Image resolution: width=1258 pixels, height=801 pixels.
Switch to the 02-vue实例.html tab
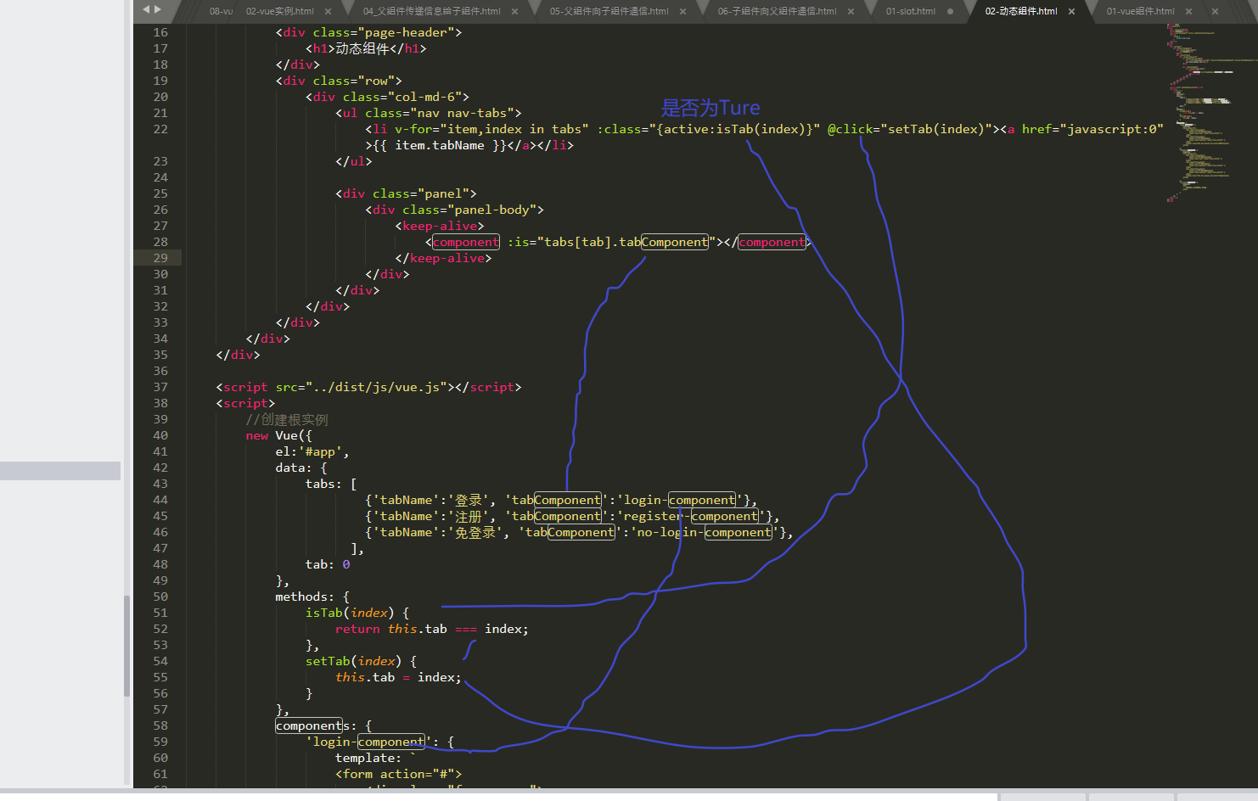pos(280,11)
